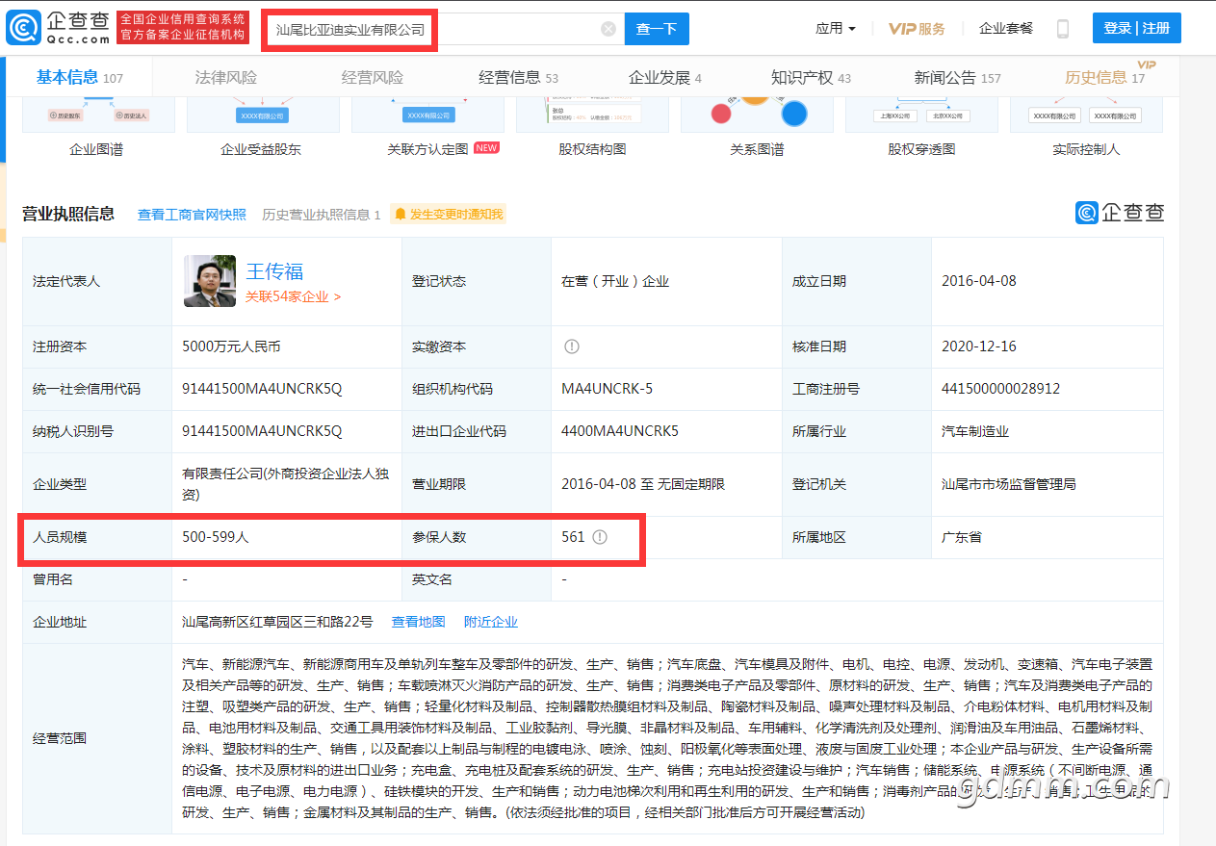Switch to the 新闻公告 tab
The image size is (1216, 846).
tap(958, 78)
